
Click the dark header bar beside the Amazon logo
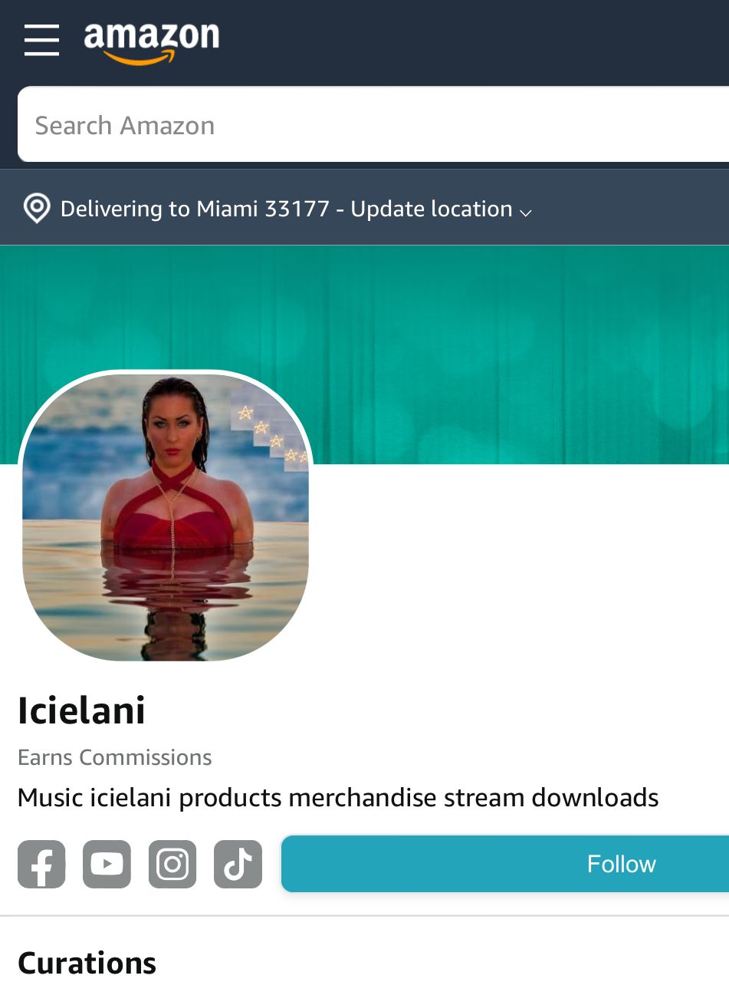[x=475, y=42]
